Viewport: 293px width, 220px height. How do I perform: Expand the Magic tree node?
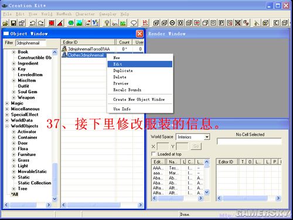tap(7, 103)
